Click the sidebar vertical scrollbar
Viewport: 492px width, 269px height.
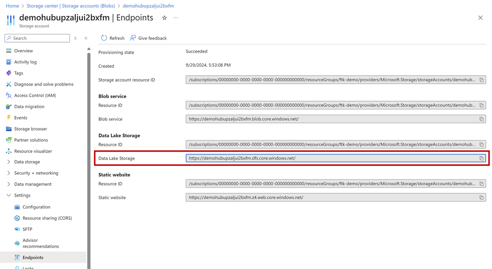(89, 160)
